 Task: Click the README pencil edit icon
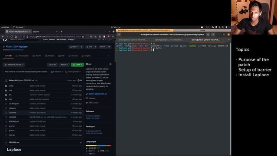tap(81, 143)
